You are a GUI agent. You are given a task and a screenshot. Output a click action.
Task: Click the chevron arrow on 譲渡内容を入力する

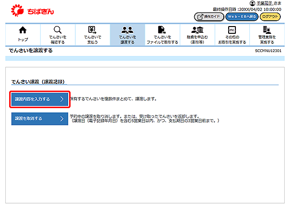(62, 99)
